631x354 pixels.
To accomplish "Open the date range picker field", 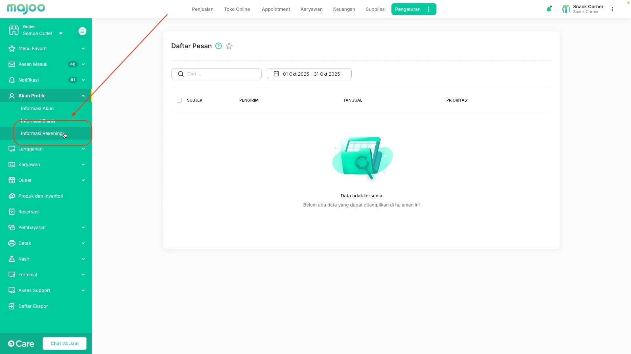I will point(309,74).
